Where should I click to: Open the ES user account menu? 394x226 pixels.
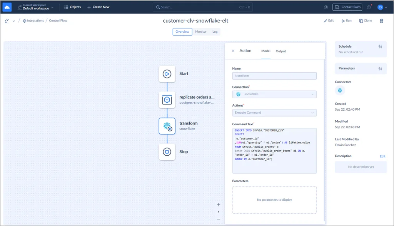pyautogui.click(x=382, y=7)
